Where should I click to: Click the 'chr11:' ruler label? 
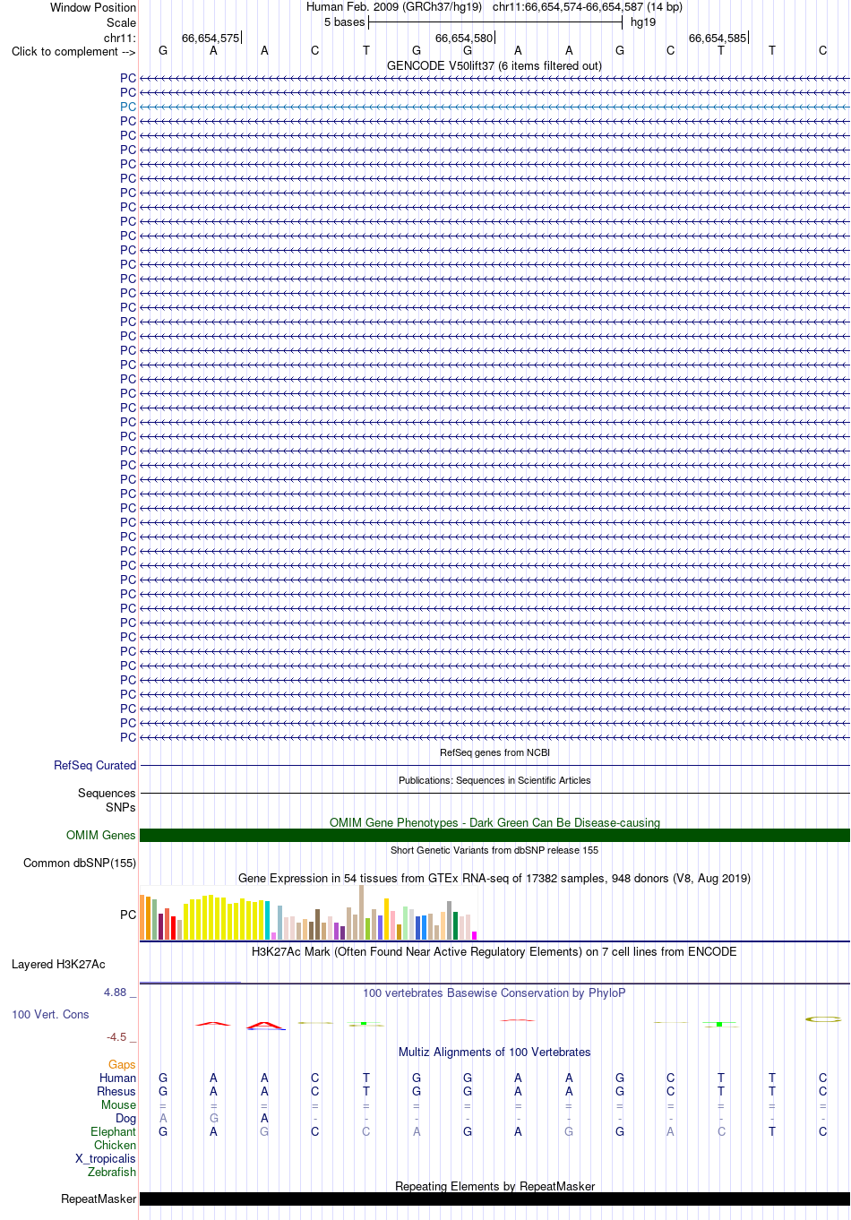click(x=120, y=38)
